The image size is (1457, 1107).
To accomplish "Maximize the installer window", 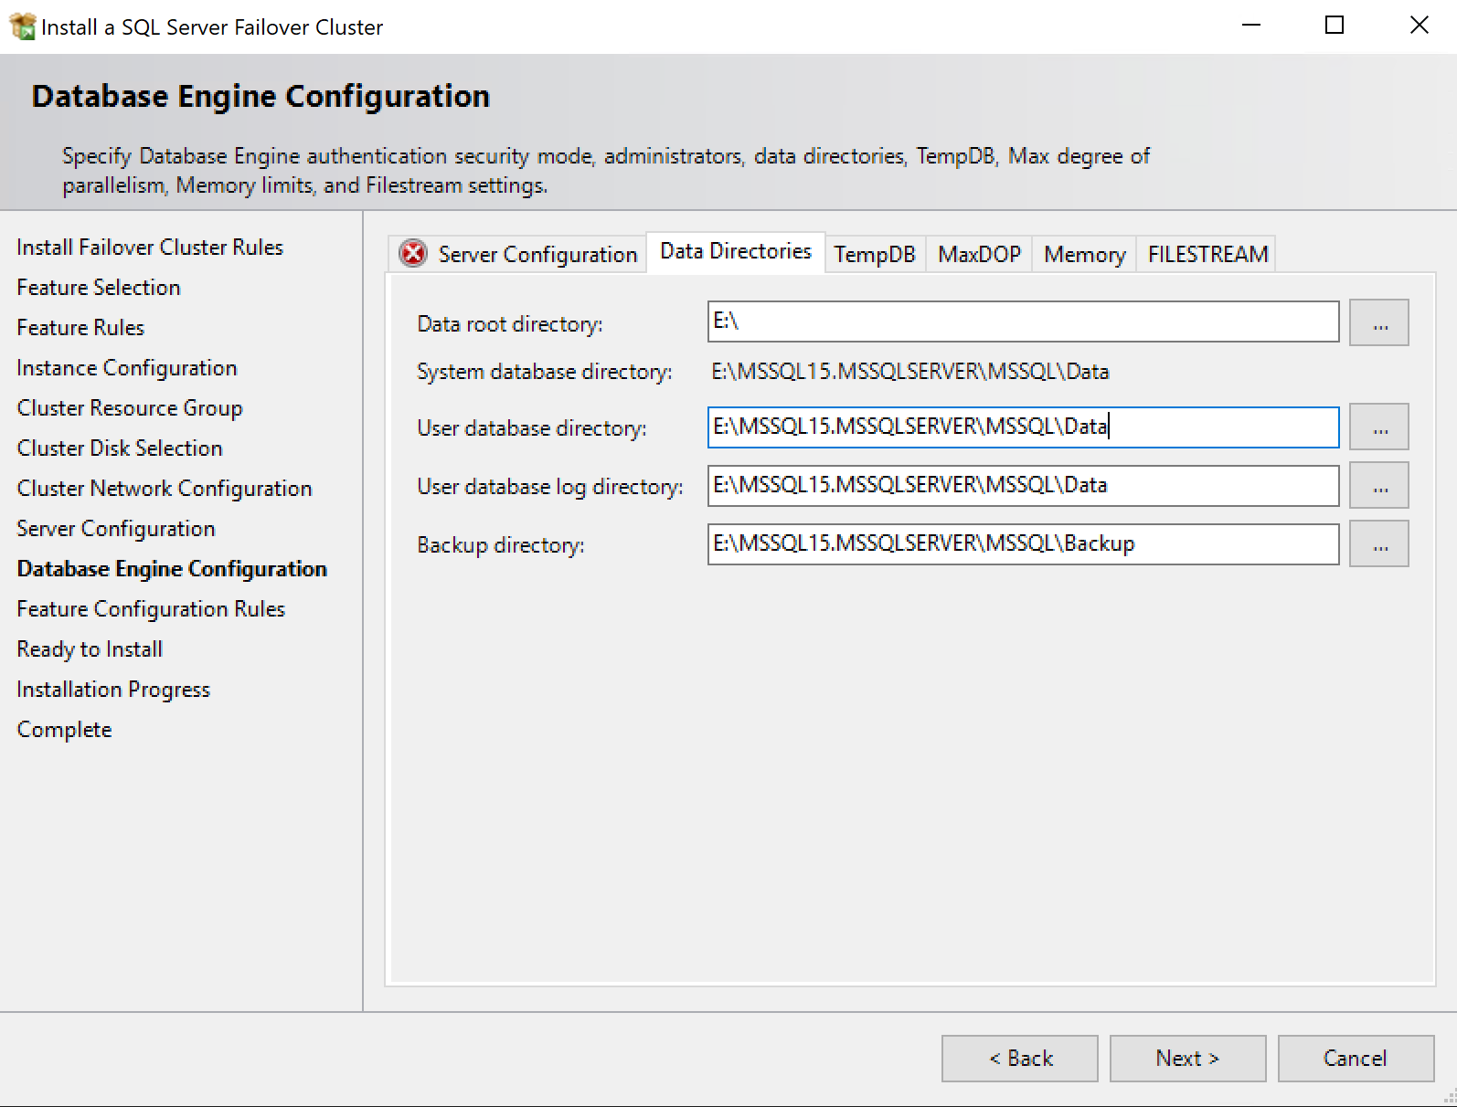I will 1334,26.
